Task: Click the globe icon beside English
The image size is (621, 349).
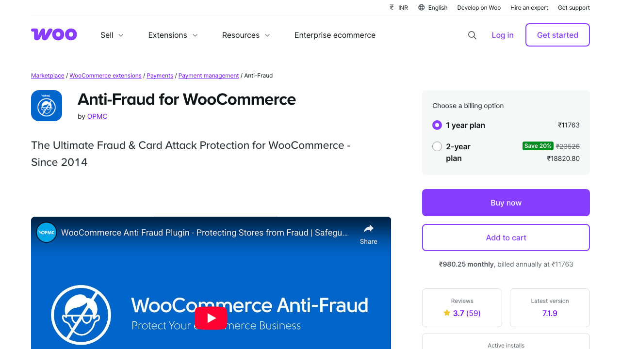Action: (421, 7)
